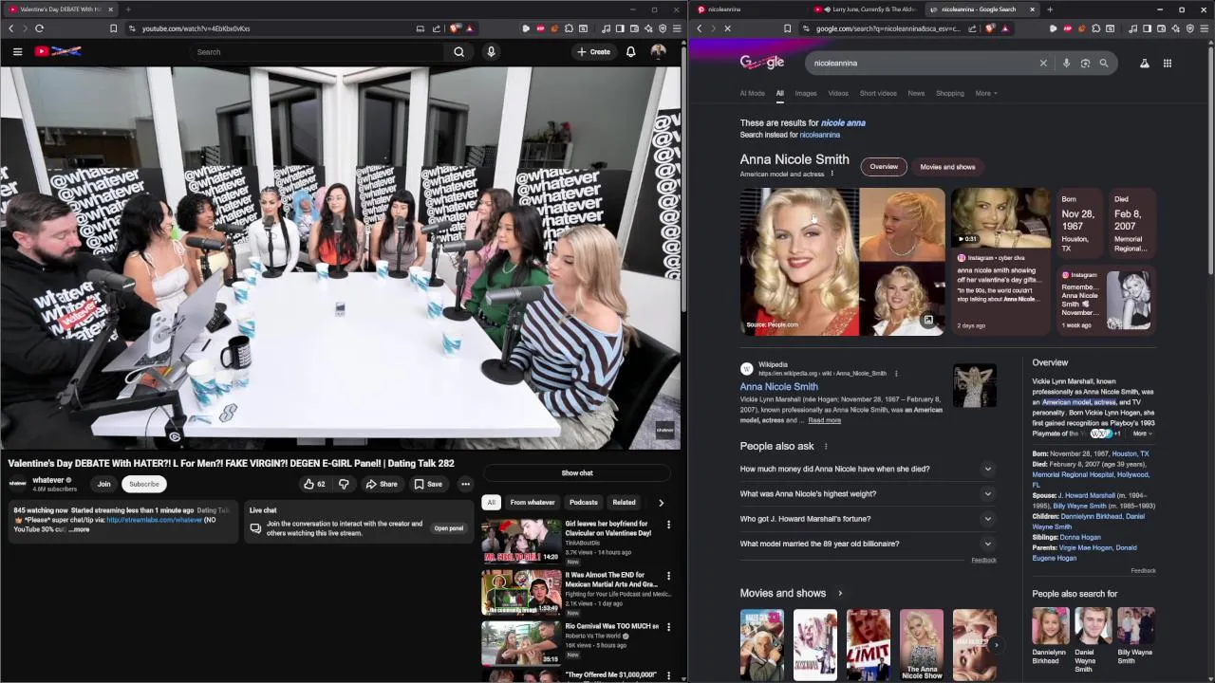Image resolution: width=1215 pixels, height=683 pixels.
Task: Select the Related filter chip
Action: (624, 503)
